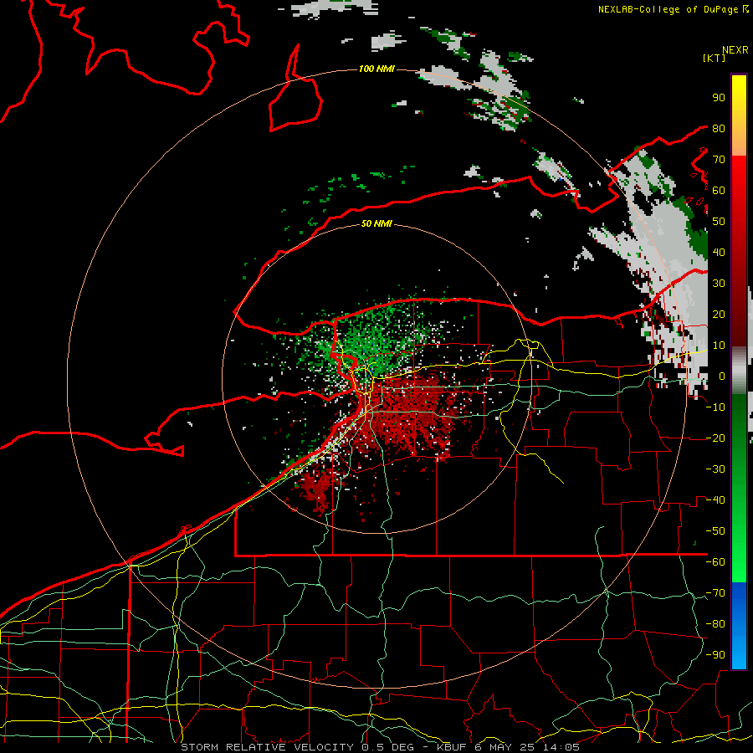
Task: Click the 20 value on velocity scale
Action: click(x=719, y=315)
